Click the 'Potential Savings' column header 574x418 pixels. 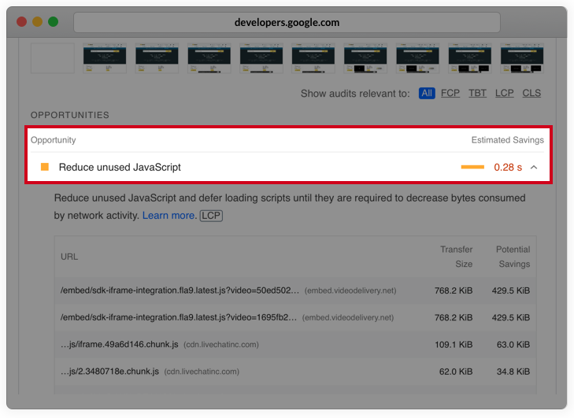click(x=513, y=257)
